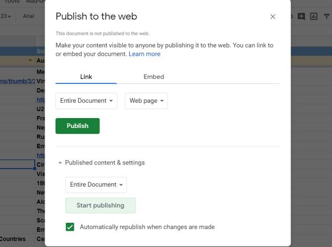
Task: Click the Countries cell in the spreadsheet
Action: click(x=13, y=239)
